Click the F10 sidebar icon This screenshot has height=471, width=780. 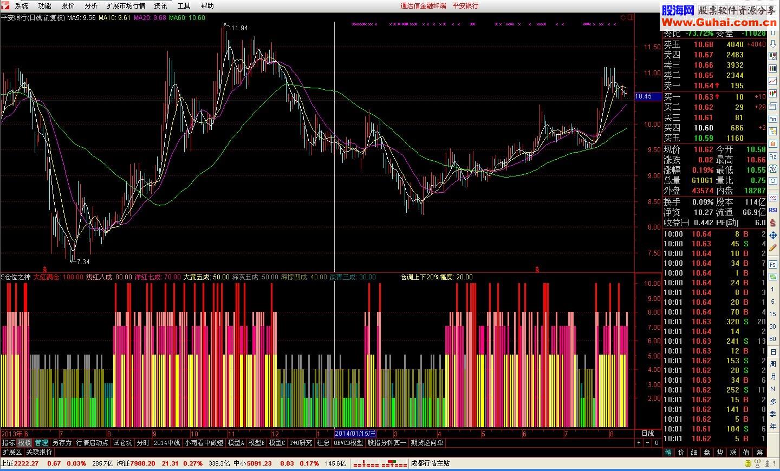click(x=773, y=119)
